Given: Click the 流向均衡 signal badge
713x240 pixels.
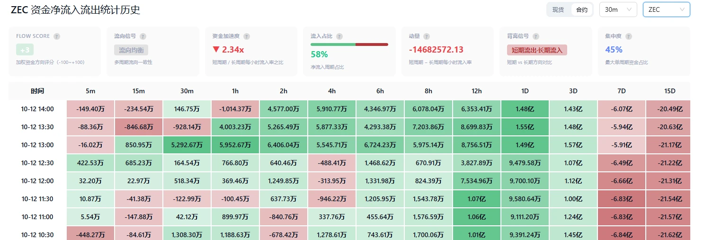Looking at the screenshot, I should 131,50.
